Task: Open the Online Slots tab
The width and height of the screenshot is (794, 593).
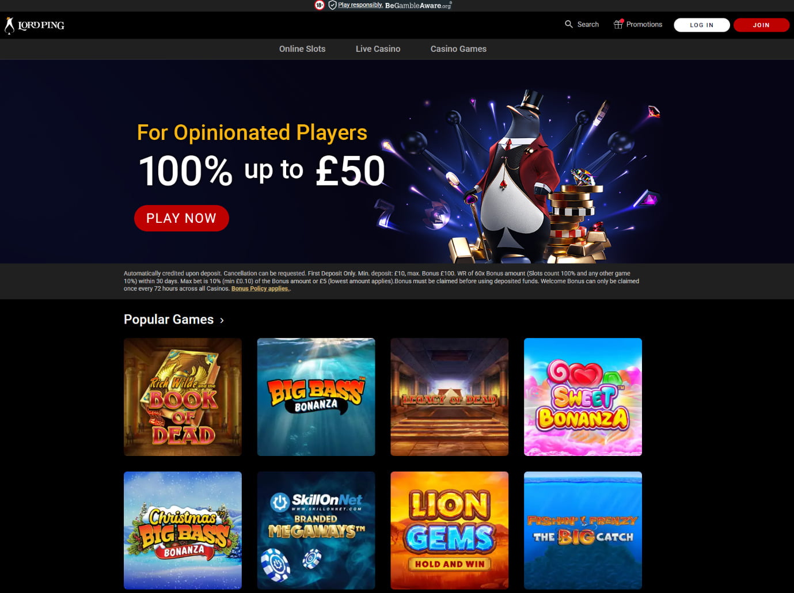Action: click(302, 49)
